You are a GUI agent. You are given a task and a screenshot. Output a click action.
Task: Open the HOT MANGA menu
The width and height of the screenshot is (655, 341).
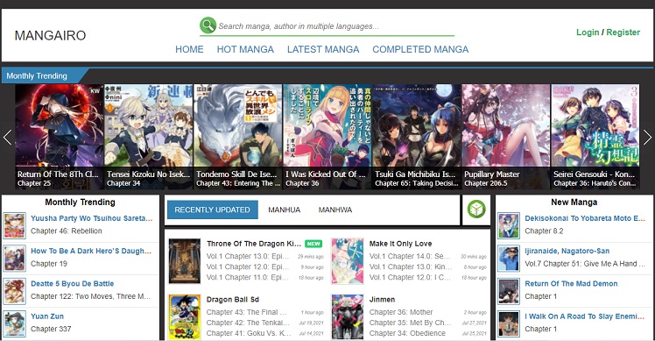[x=245, y=49]
